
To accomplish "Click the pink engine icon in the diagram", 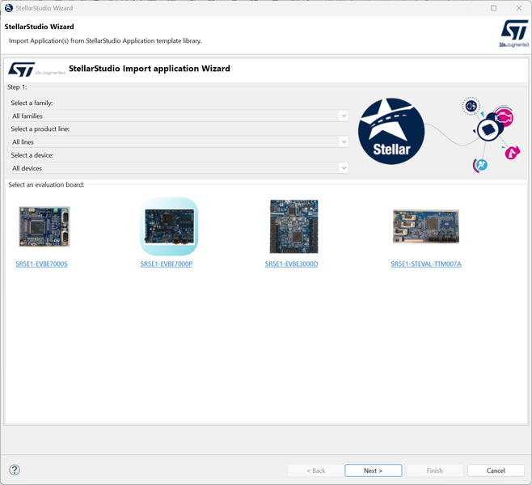I will tap(505, 118).
